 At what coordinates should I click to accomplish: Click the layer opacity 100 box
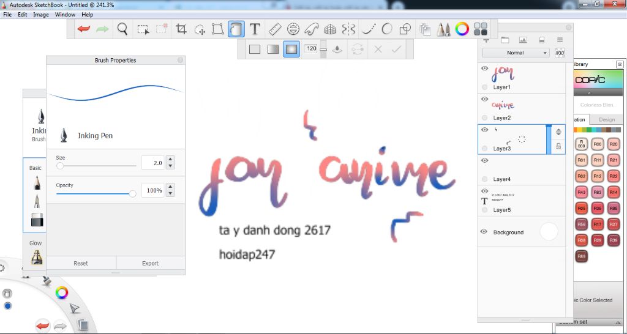[x=560, y=53]
